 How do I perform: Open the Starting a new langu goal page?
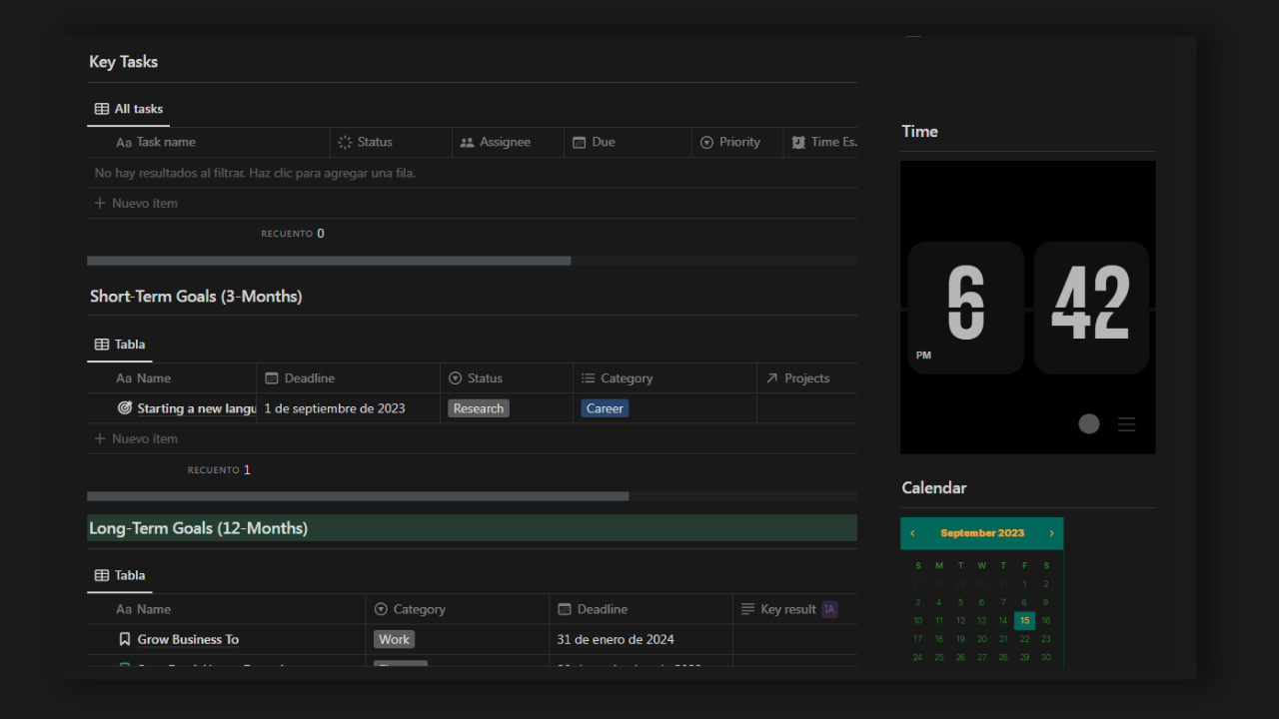(197, 408)
